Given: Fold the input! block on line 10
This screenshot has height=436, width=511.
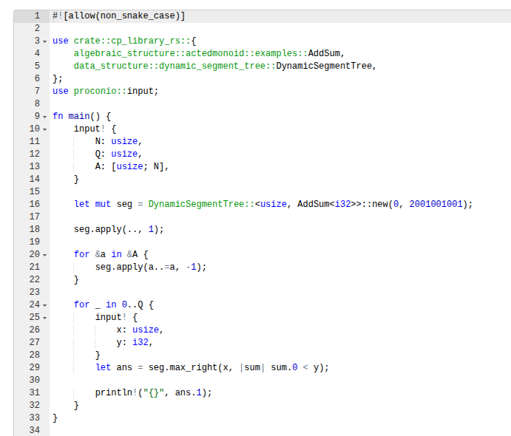Looking at the screenshot, I should pos(45,129).
